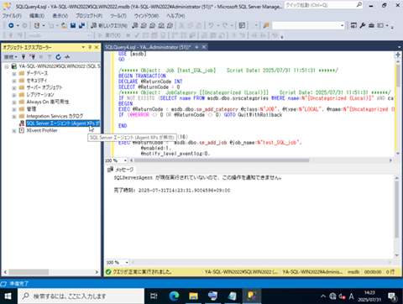This screenshot has height=304, width=403.
Task: Expand the セキュリティ folder node
Action: click(14, 81)
